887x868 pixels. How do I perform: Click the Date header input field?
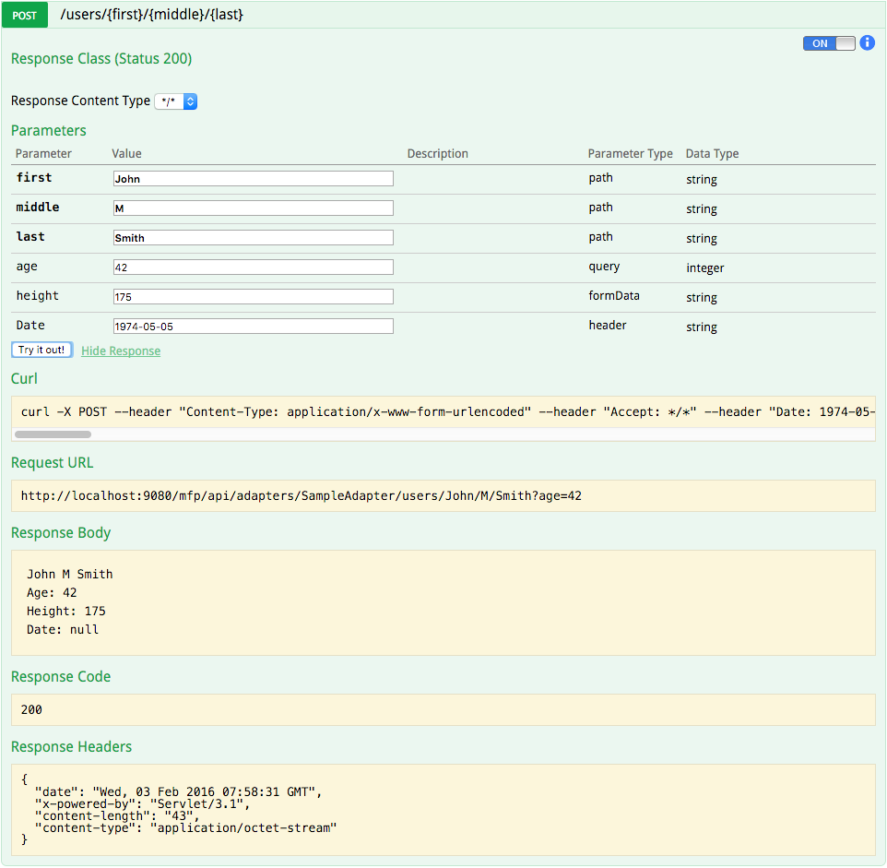tap(253, 327)
